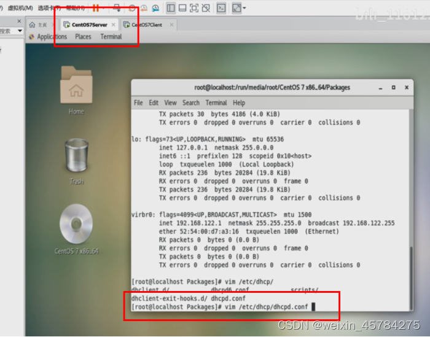Click the unity mode icon
The width and height of the screenshot is (430, 337).
tap(206, 8)
